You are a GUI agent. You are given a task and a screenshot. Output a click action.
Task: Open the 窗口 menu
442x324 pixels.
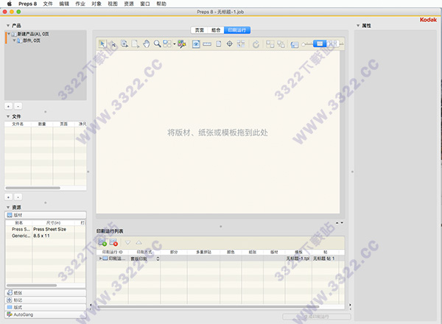tap(145, 4)
